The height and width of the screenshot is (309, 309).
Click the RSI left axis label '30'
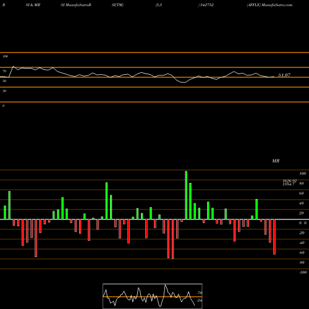click(4, 91)
